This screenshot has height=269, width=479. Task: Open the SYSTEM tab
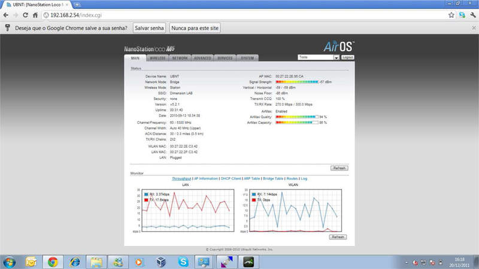247,58
